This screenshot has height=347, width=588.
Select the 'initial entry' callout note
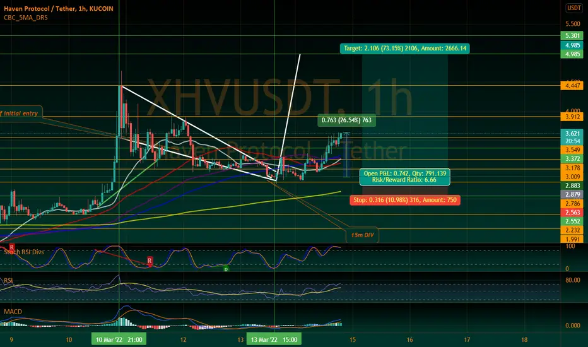(21, 114)
